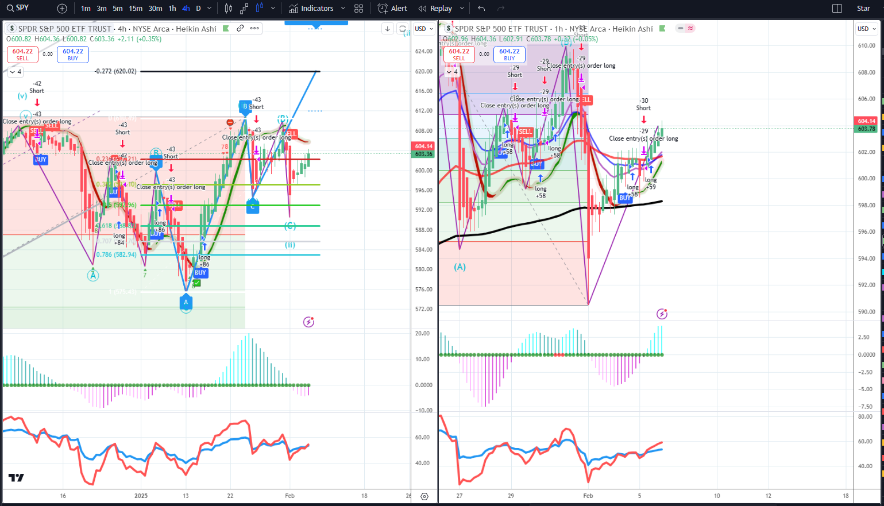Click the green flag icon on 1h chart

(662, 28)
